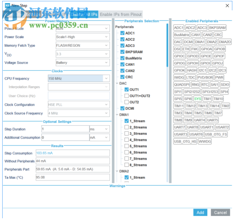Click the Peripherals tree root label

click(x=124, y=27)
